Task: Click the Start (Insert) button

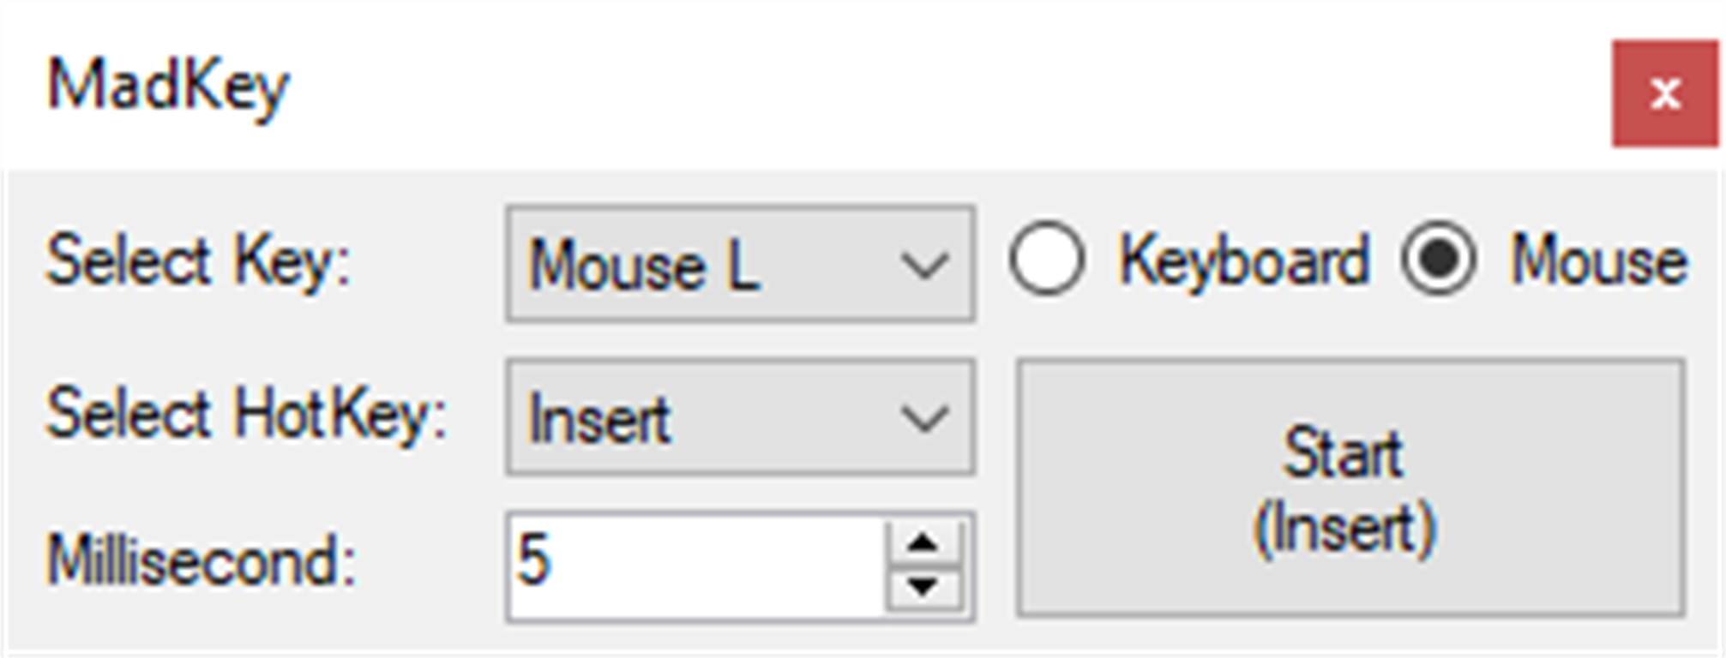Action: tap(1350, 488)
